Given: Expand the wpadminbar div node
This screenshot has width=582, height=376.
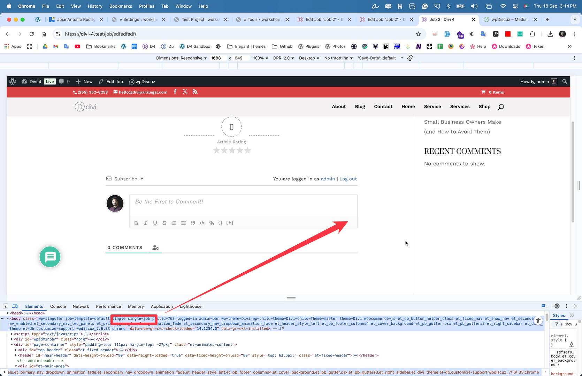Looking at the screenshot, I should click(12, 339).
